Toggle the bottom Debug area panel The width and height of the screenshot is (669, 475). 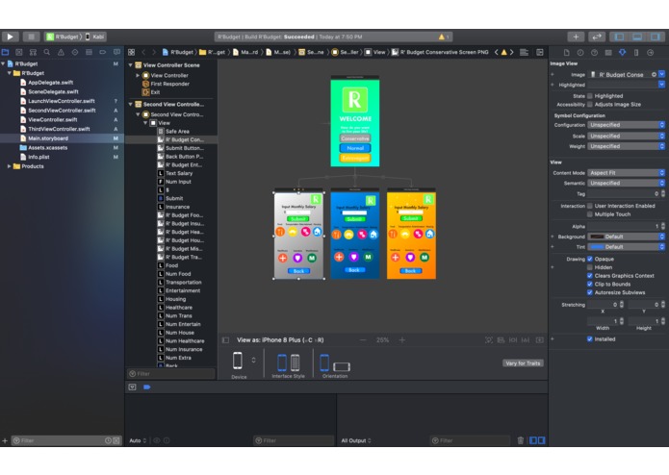637,37
